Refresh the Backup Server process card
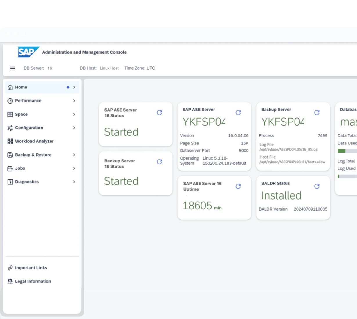The height and width of the screenshot is (319, 357). 317,113
